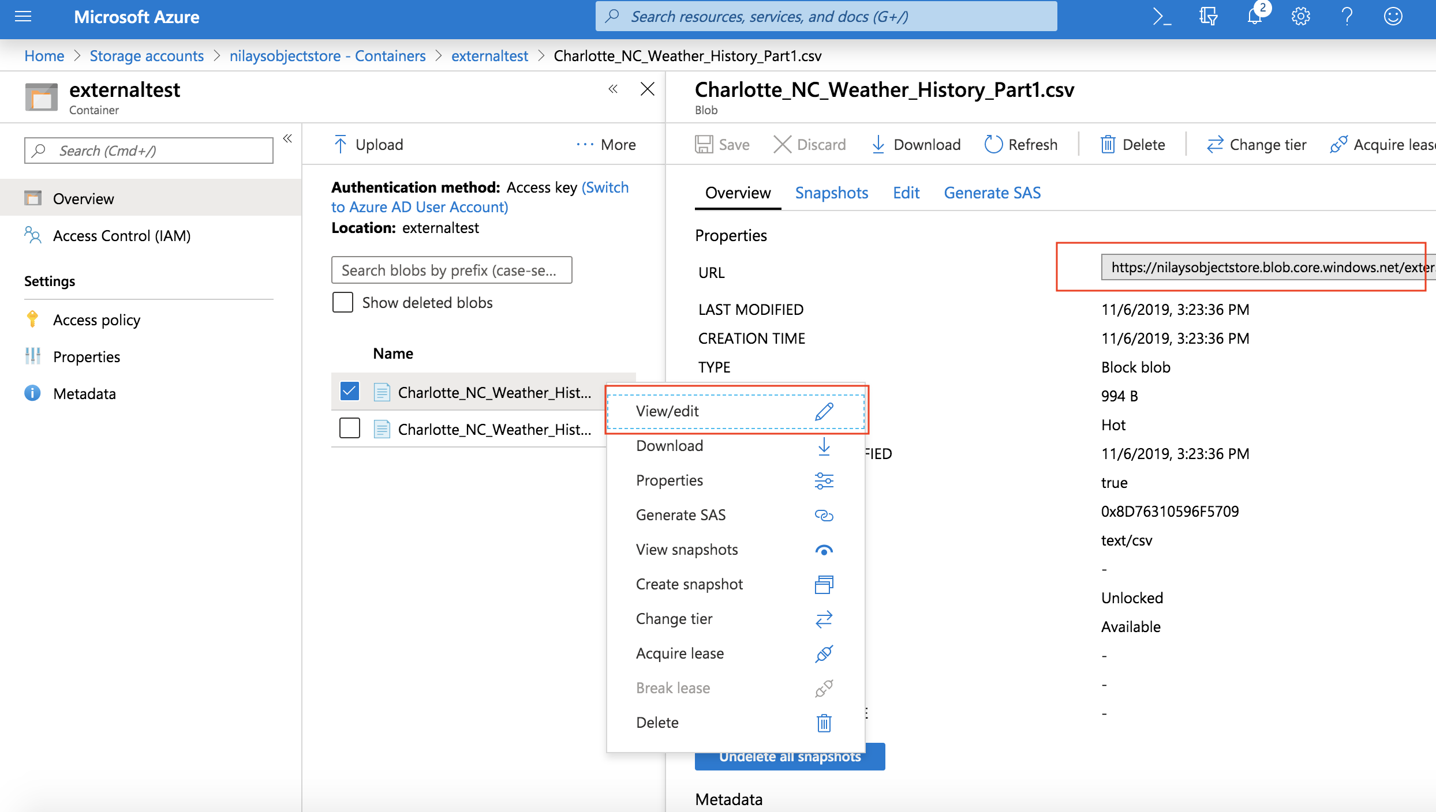Collapse the left sidebar menu chevron

click(x=287, y=138)
